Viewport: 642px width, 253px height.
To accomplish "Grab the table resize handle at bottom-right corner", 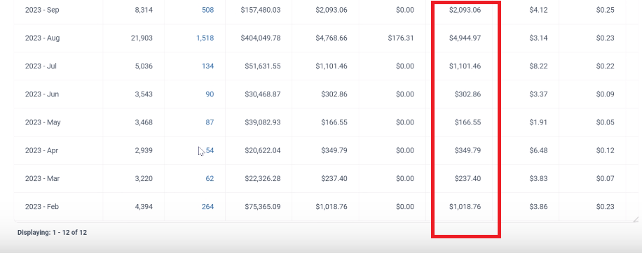I will click(x=636, y=219).
